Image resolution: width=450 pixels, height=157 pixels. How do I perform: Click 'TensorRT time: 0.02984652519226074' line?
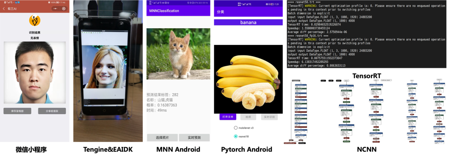[314, 25]
